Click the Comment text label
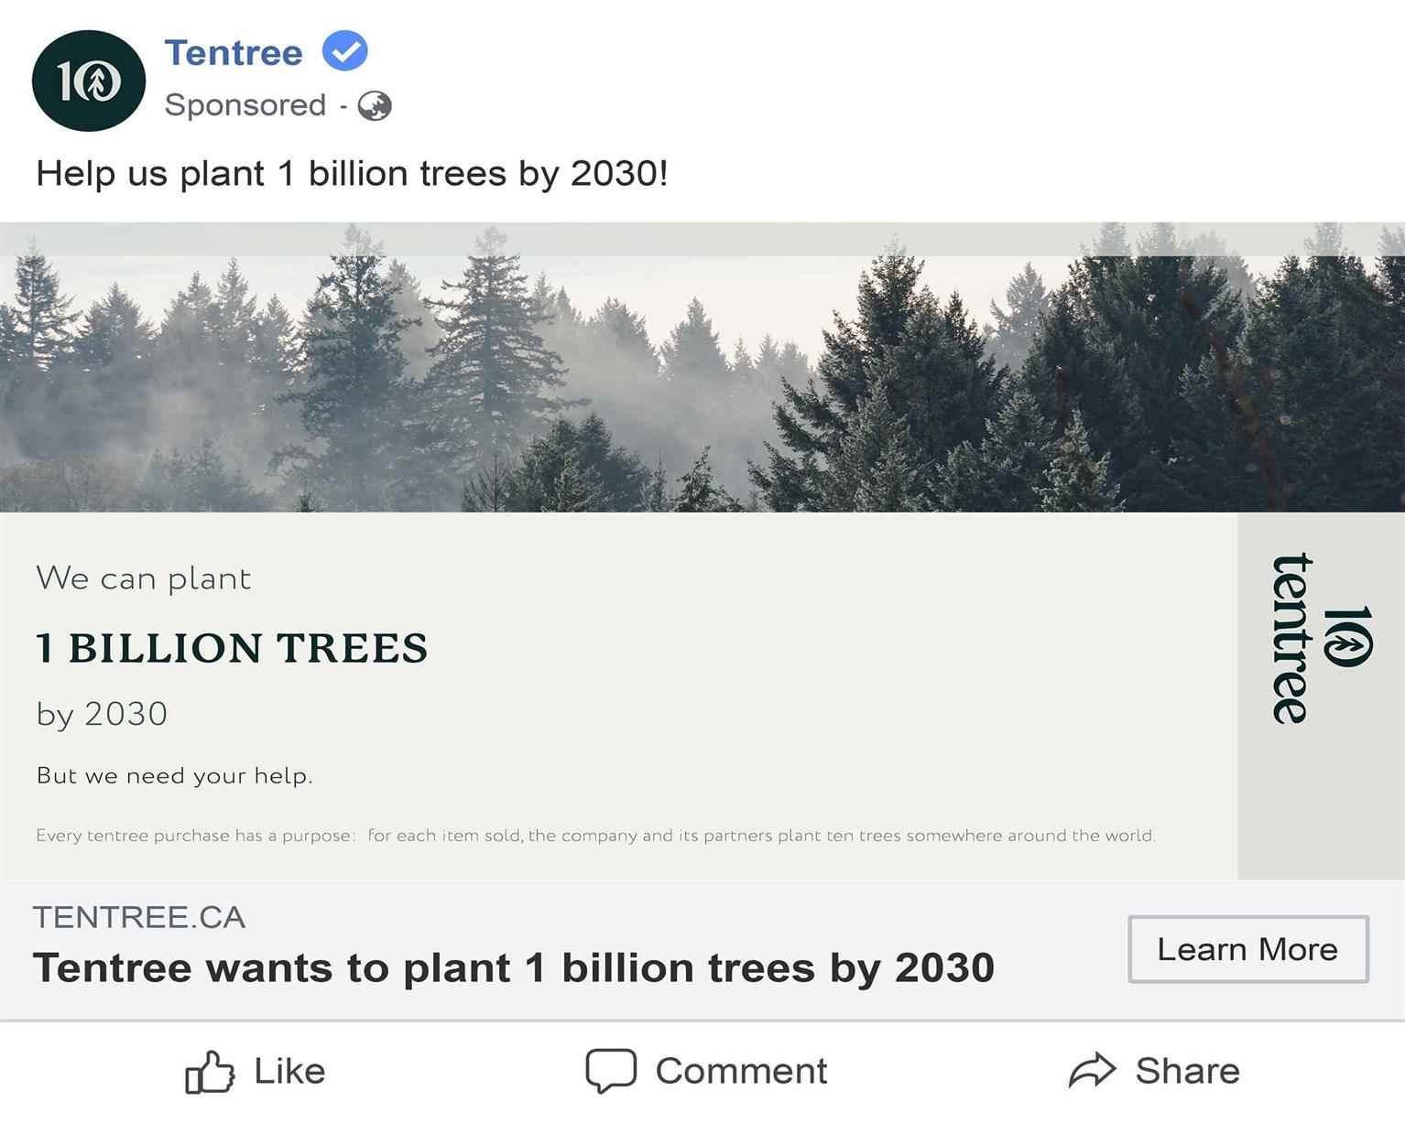Viewport: 1405px width, 1123px height. click(x=741, y=1071)
